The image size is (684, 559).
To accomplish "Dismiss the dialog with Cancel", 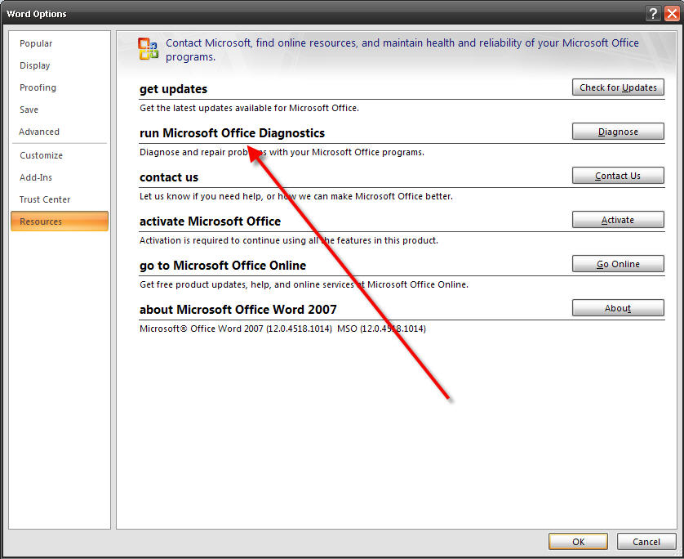I will [x=646, y=542].
